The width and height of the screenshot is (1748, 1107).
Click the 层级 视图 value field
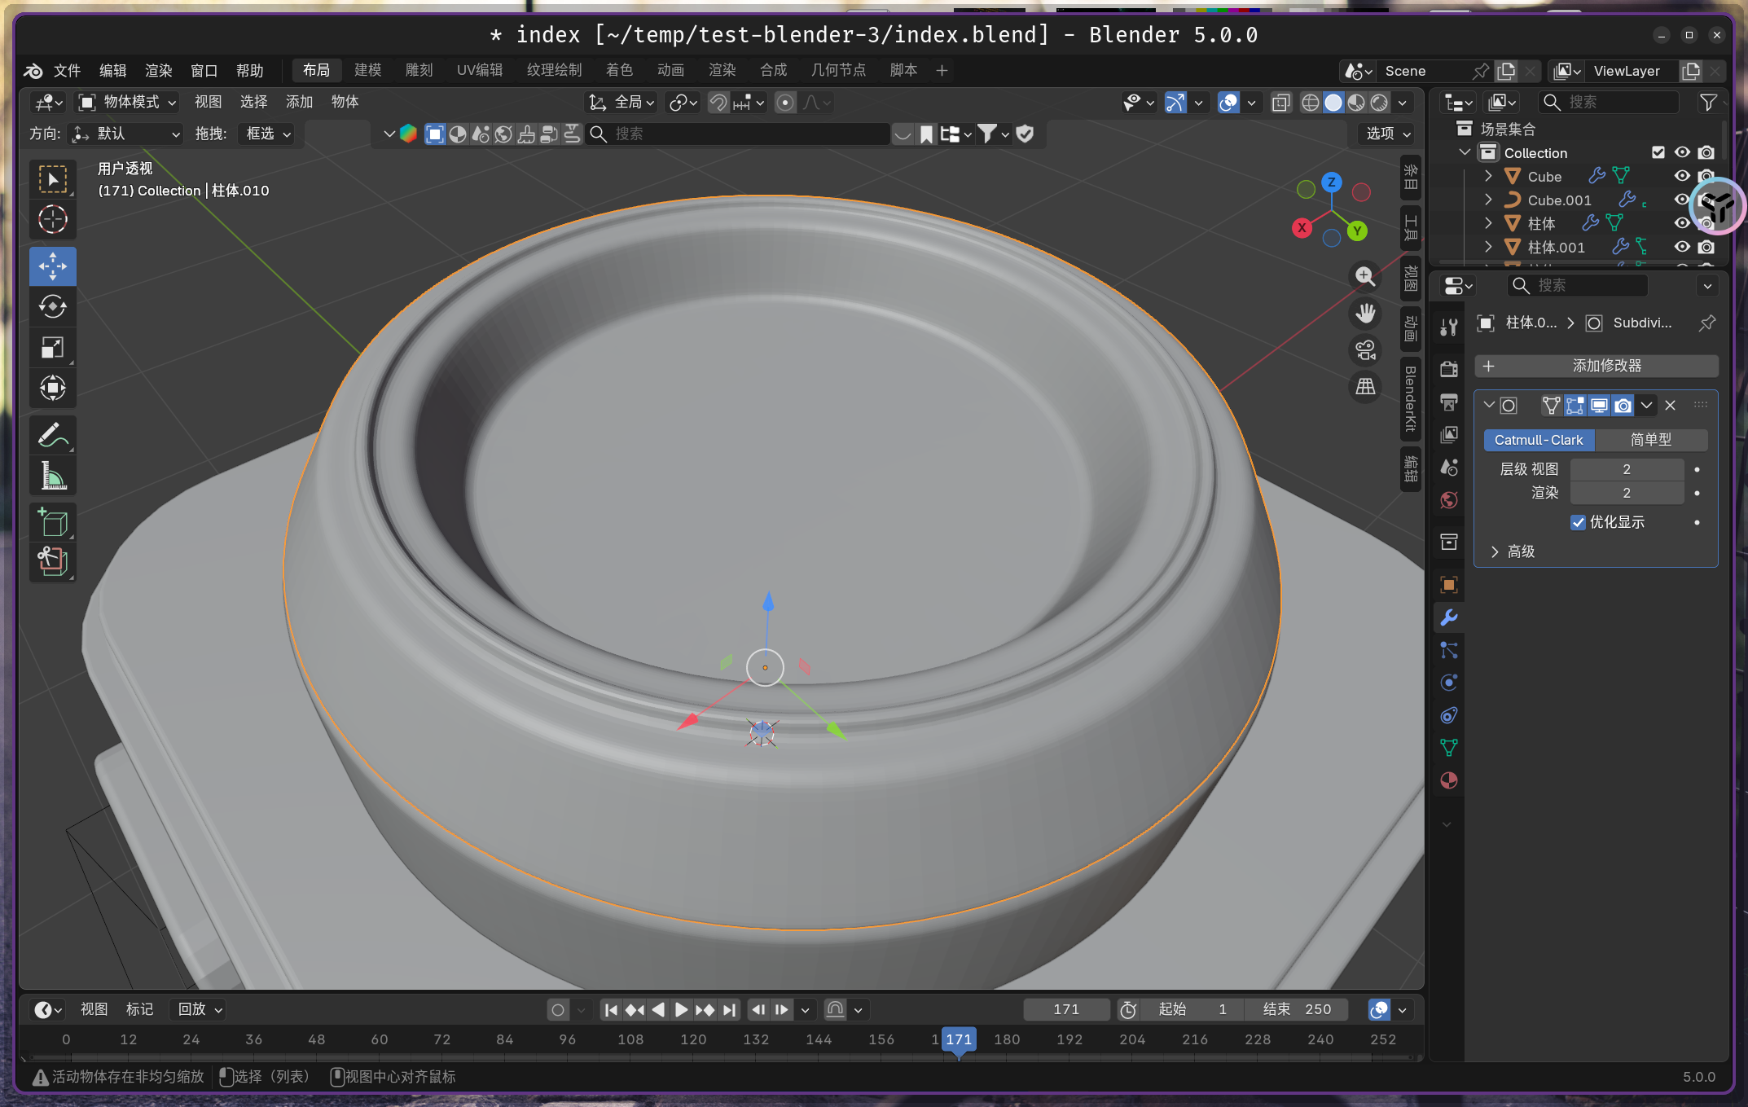[x=1626, y=469]
